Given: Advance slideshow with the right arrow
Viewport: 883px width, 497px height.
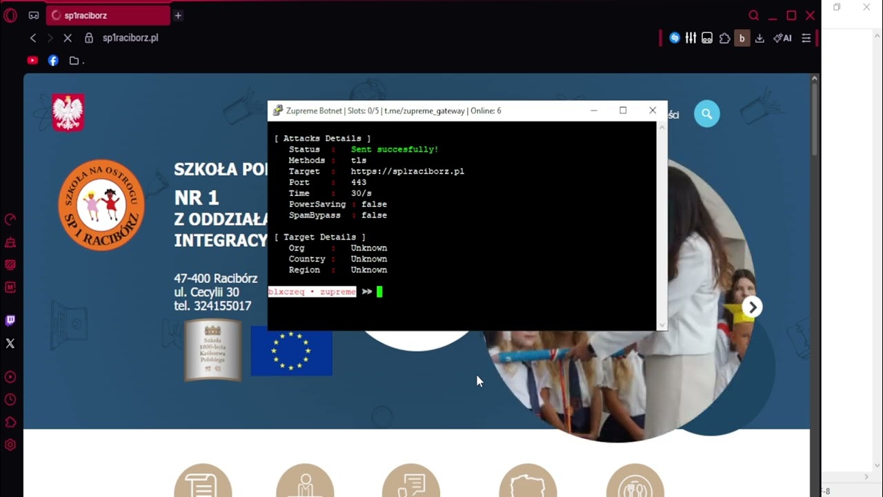Looking at the screenshot, I should tap(753, 307).
